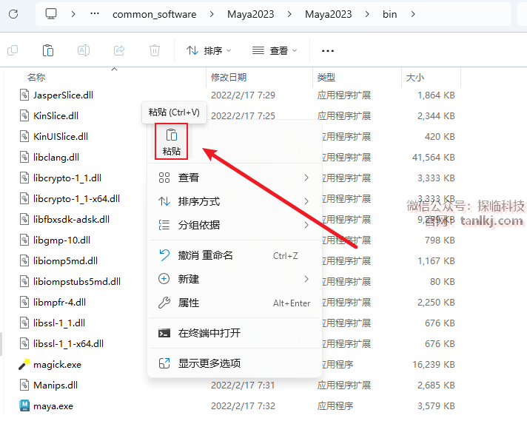The image size is (527, 421).
Task: Click the toolbar Share icon
Action: (119, 50)
